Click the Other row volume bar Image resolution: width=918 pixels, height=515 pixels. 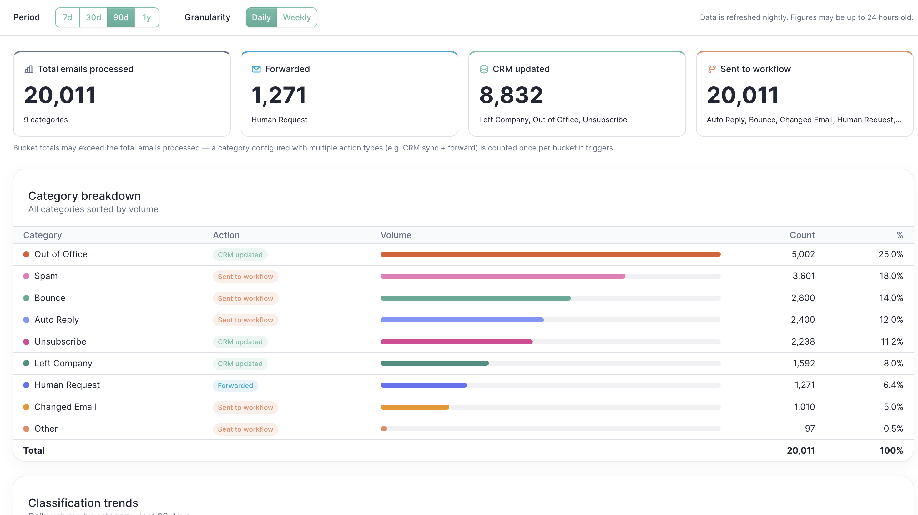(550, 429)
